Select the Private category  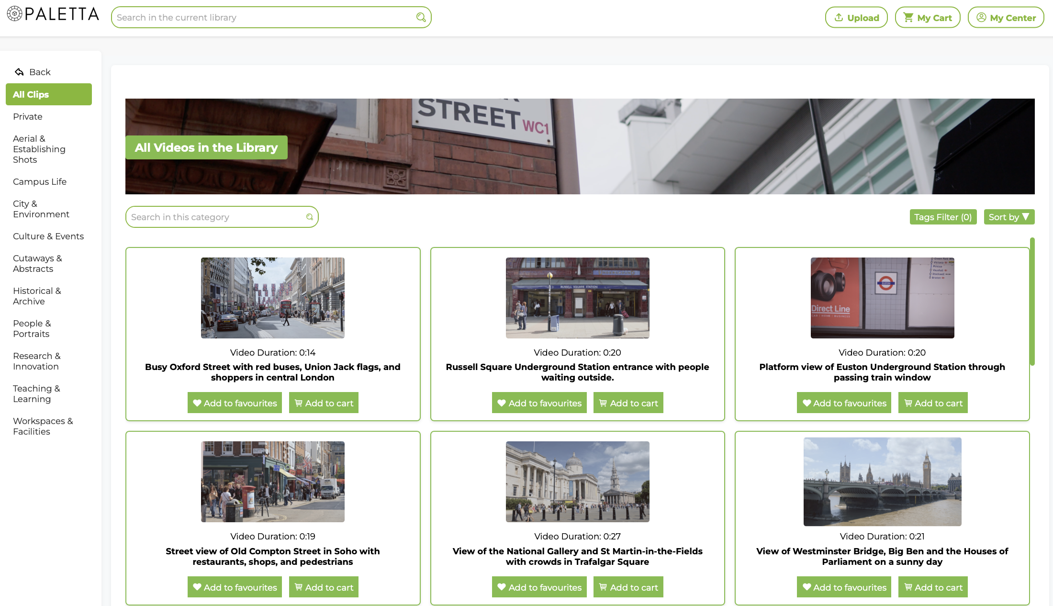28,117
